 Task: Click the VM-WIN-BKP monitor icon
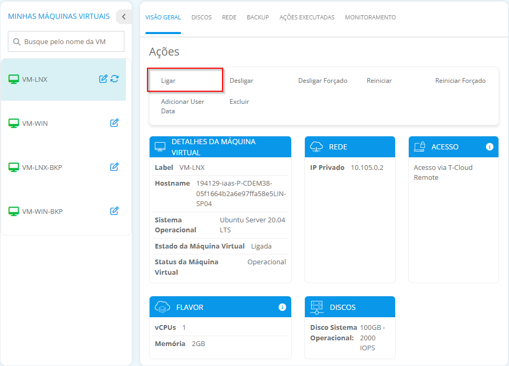point(14,211)
